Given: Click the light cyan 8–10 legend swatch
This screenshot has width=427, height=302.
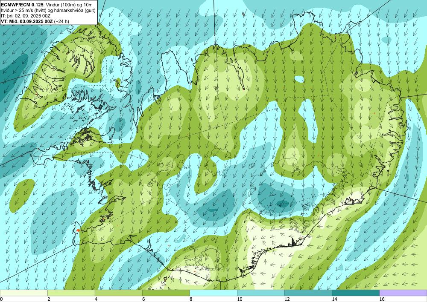Looking at the screenshot, I should tap(213, 293).
